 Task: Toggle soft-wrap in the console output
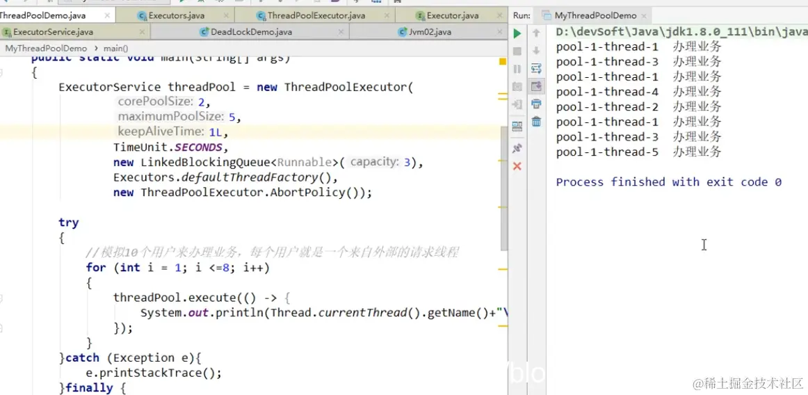(536, 69)
